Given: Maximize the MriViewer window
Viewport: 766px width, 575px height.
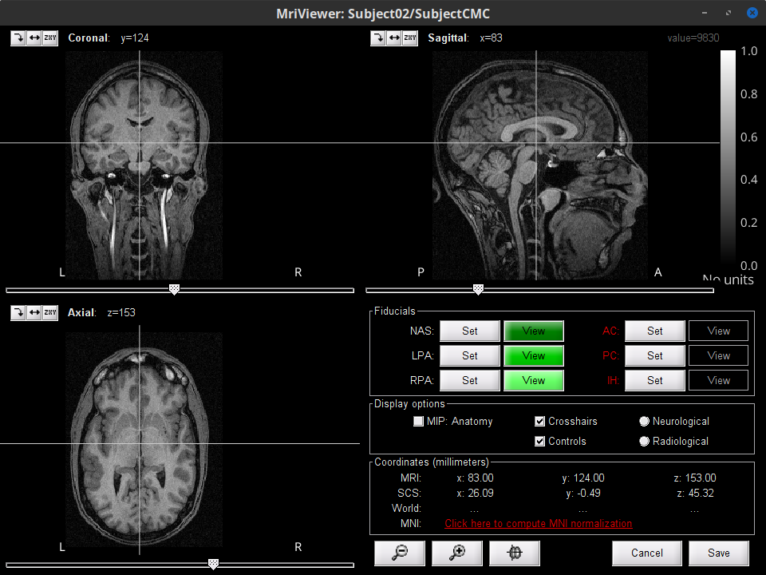Looking at the screenshot, I should (728, 13).
